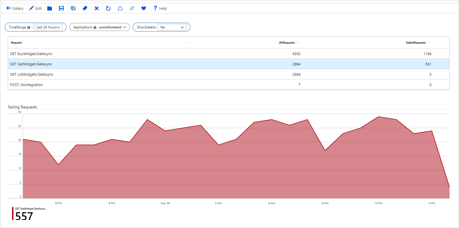Click the 561 FailedRequests value
459x228 pixels.
(x=428, y=64)
